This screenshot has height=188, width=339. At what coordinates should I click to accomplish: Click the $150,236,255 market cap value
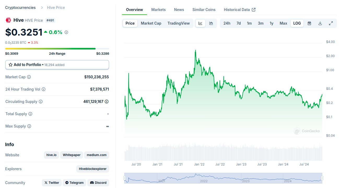(x=97, y=77)
